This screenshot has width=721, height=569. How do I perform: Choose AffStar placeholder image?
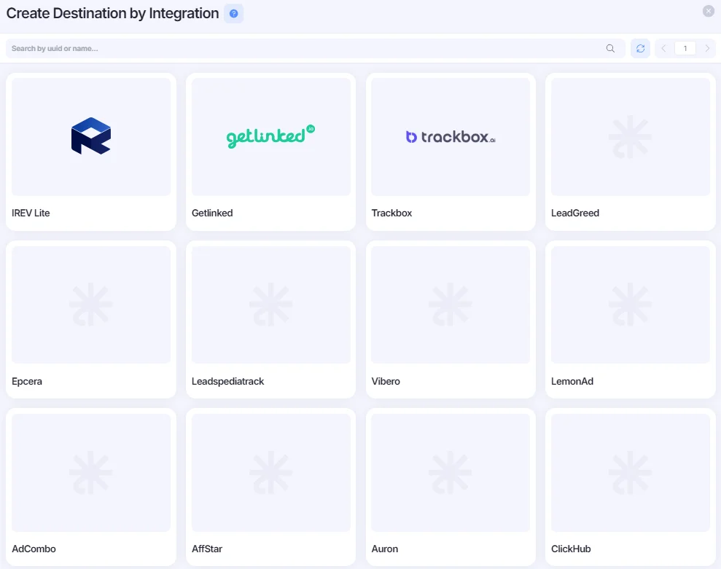(271, 473)
